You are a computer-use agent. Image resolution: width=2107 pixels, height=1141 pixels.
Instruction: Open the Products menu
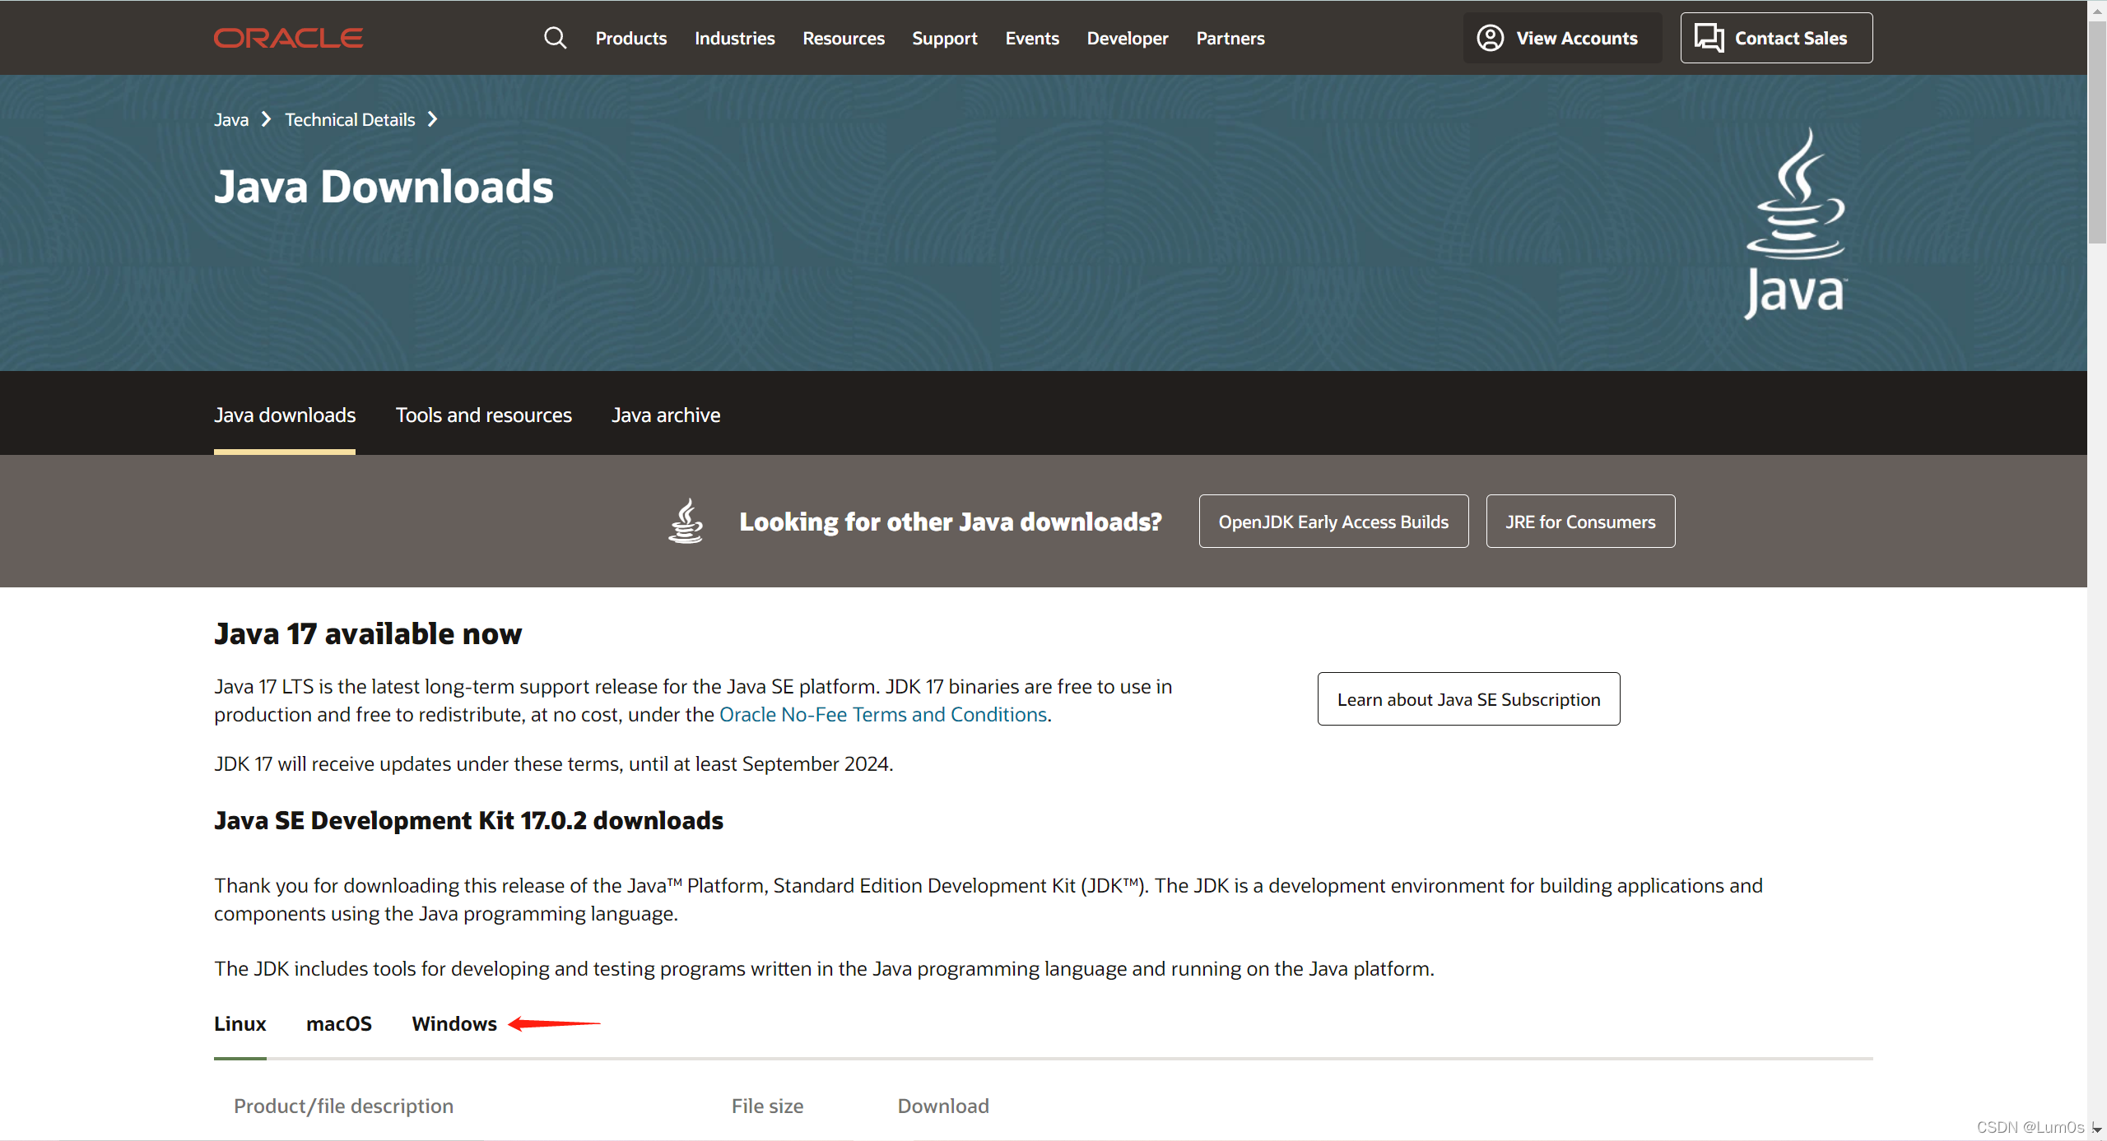click(x=630, y=38)
